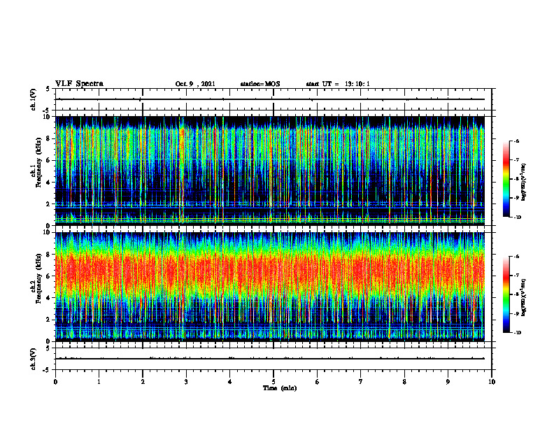
Task: Click the time axis tick label "3"
Action: pyautogui.click(x=186, y=382)
